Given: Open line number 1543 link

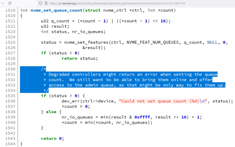Looking at the screenshot, I should click(10, 139).
